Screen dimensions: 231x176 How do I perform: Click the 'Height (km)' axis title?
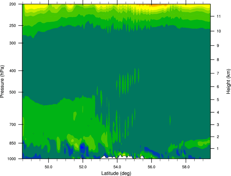[x=228, y=81]
